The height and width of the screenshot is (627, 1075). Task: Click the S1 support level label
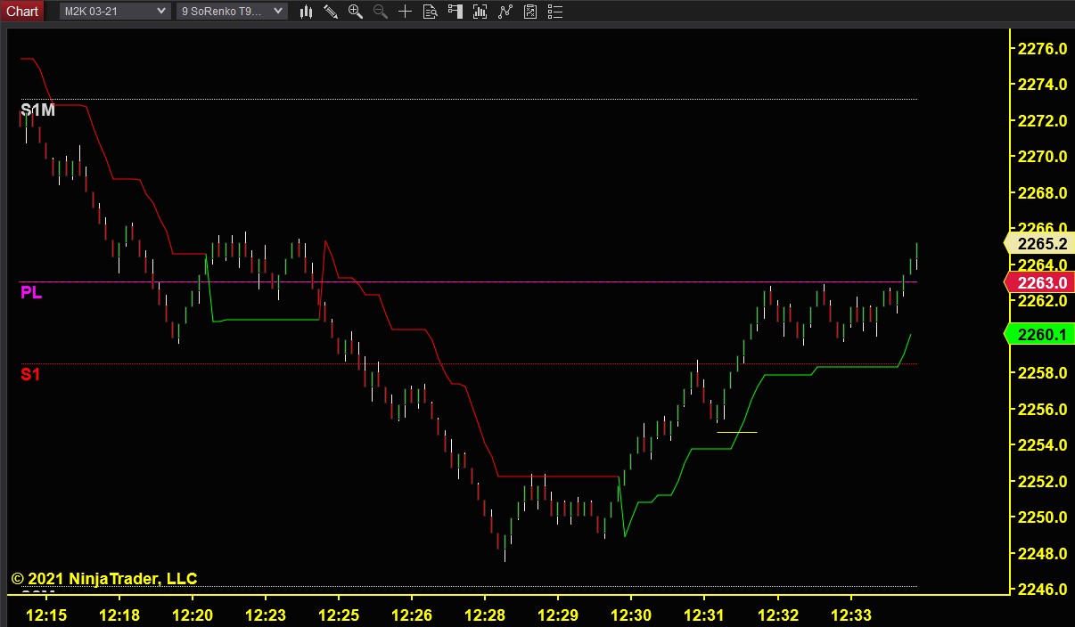coord(30,374)
